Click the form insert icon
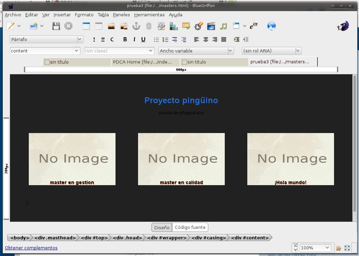 click(x=161, y=26)
